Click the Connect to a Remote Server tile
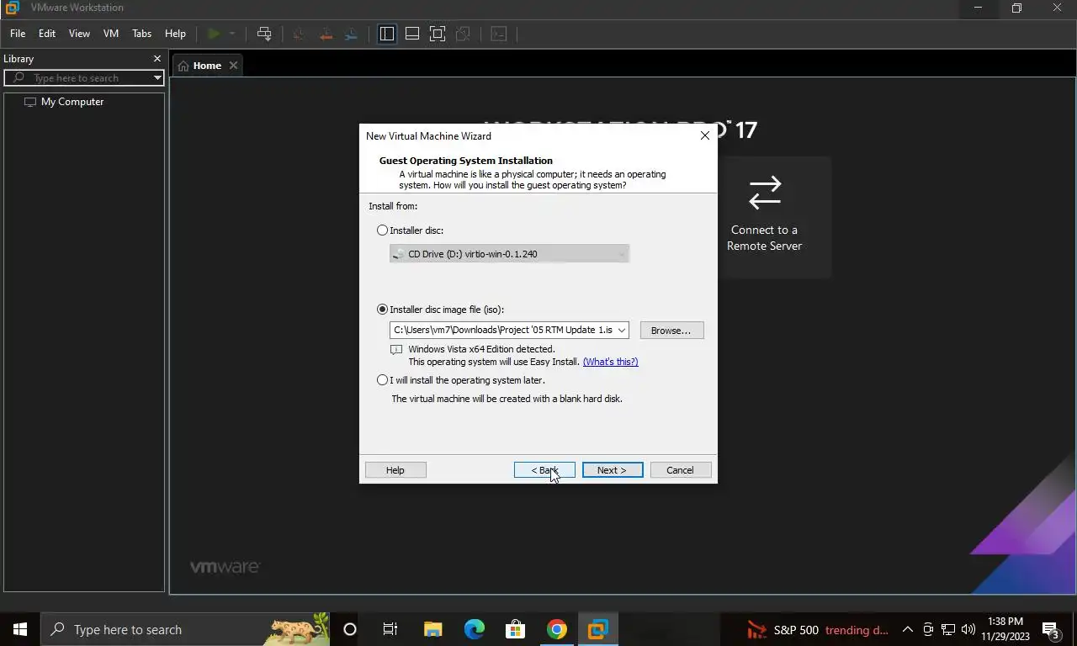 click(x=764, y=217)
